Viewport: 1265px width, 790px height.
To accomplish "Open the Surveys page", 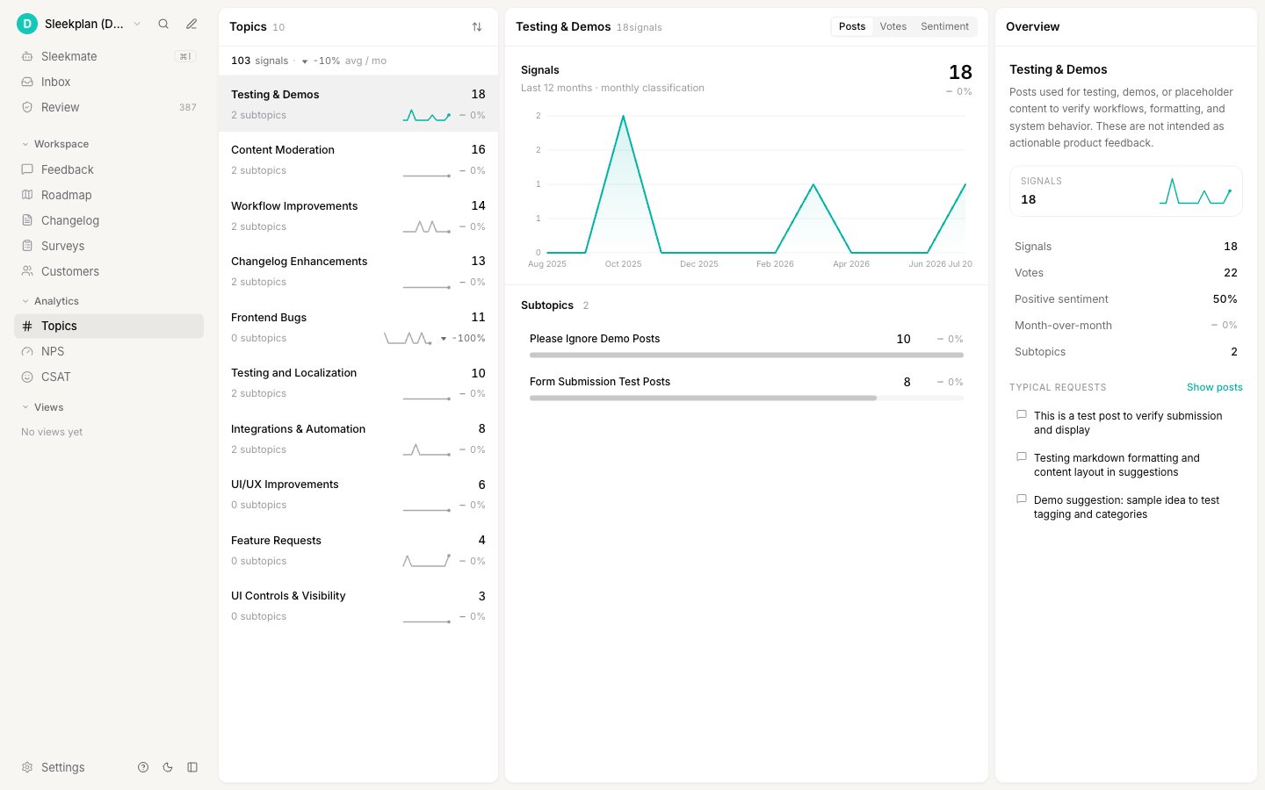I will tap(109, 246).
